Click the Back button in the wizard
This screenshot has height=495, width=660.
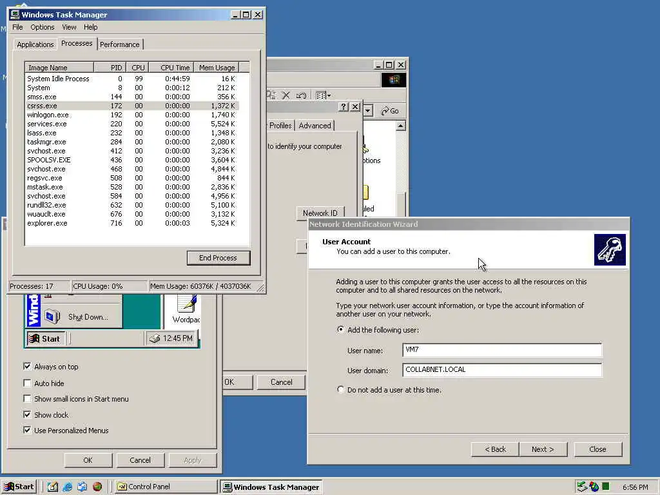[x=495, y=449]
